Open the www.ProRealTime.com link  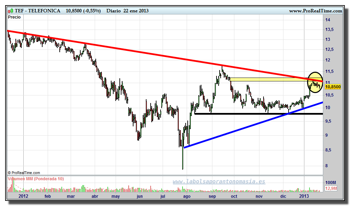[x=315, y=11]
